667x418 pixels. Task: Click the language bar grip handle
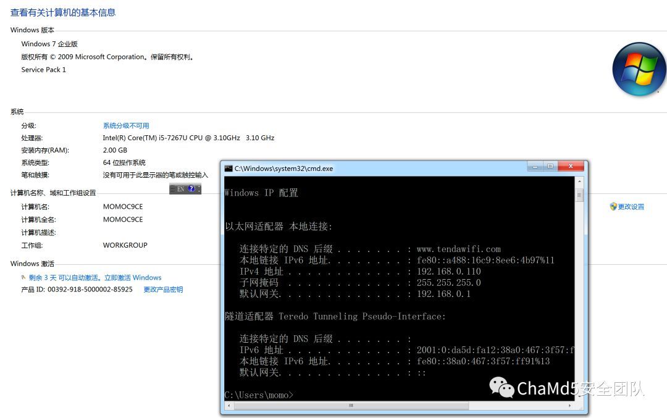tap(172, 189)
